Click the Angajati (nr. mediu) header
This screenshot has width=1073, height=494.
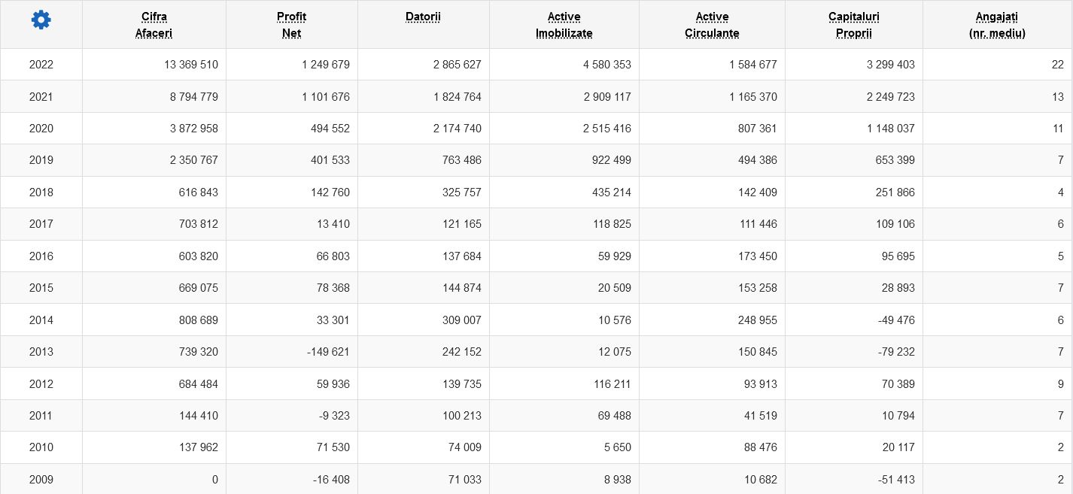(997, 25)
